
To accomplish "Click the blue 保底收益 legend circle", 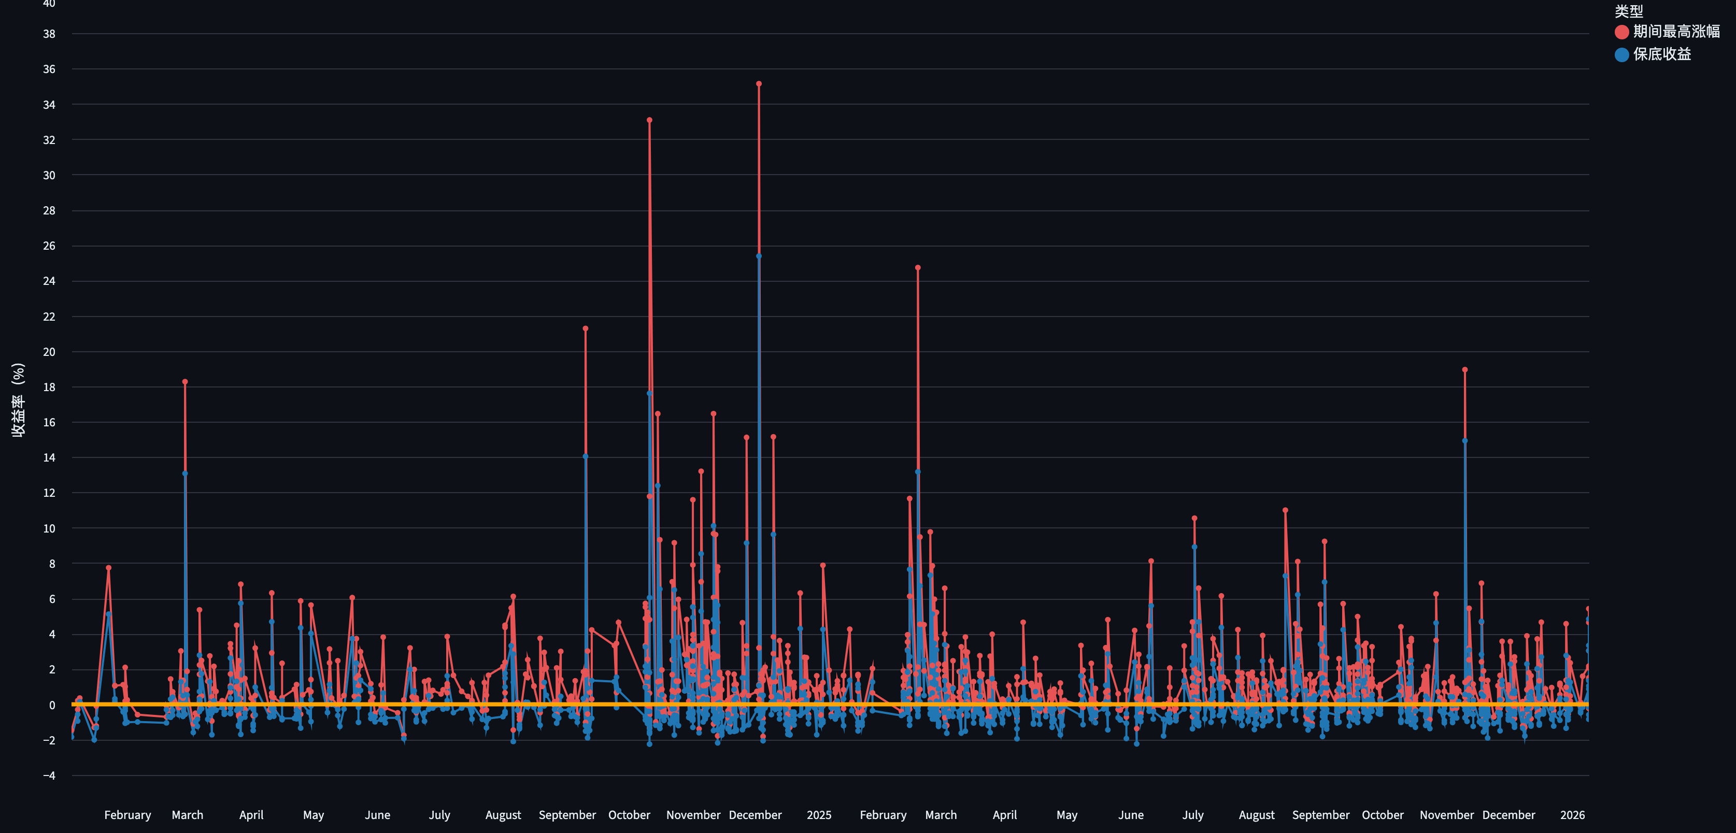I will point(1621,54).
